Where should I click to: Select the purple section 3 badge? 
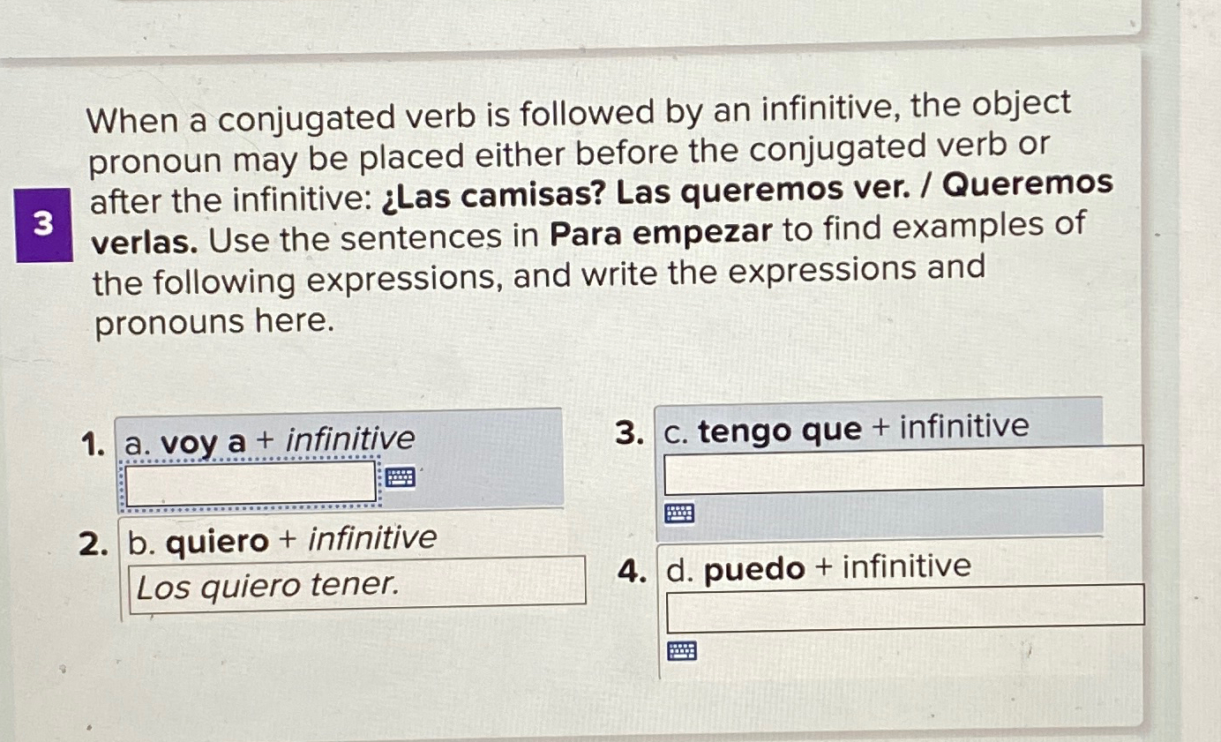[x=42, y=226]
